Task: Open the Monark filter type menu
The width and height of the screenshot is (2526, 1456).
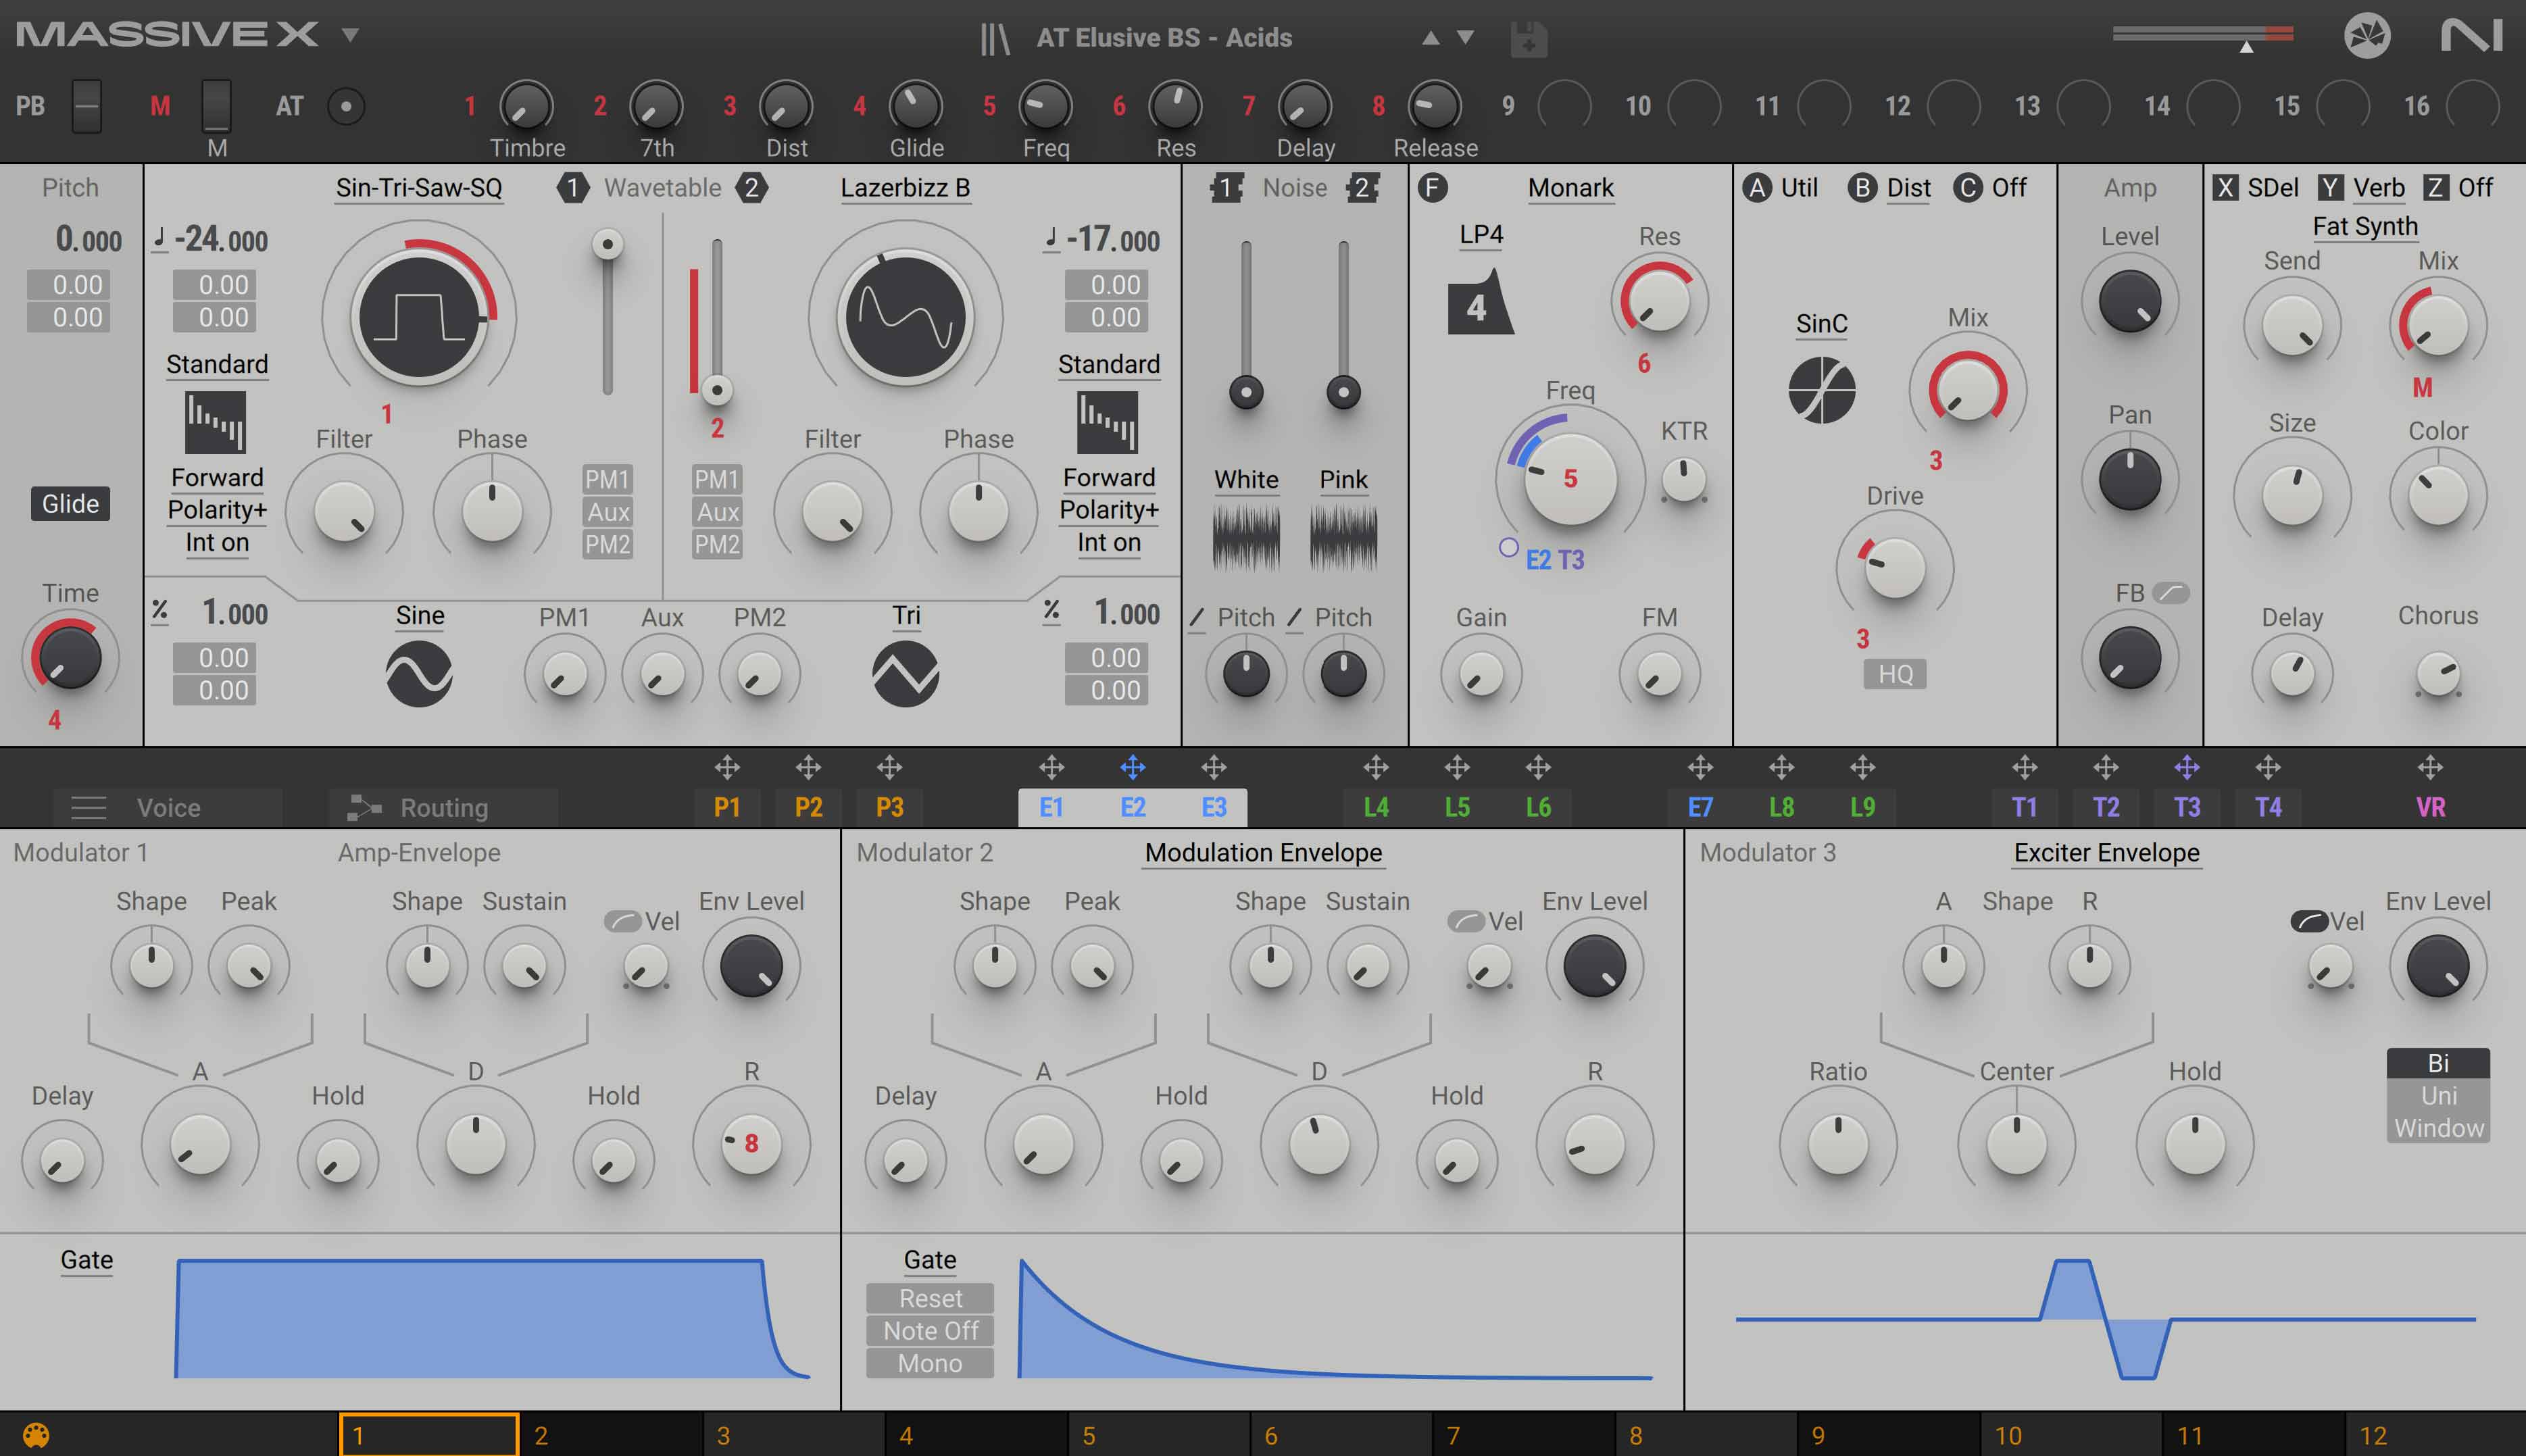Action: [1570, 188]
